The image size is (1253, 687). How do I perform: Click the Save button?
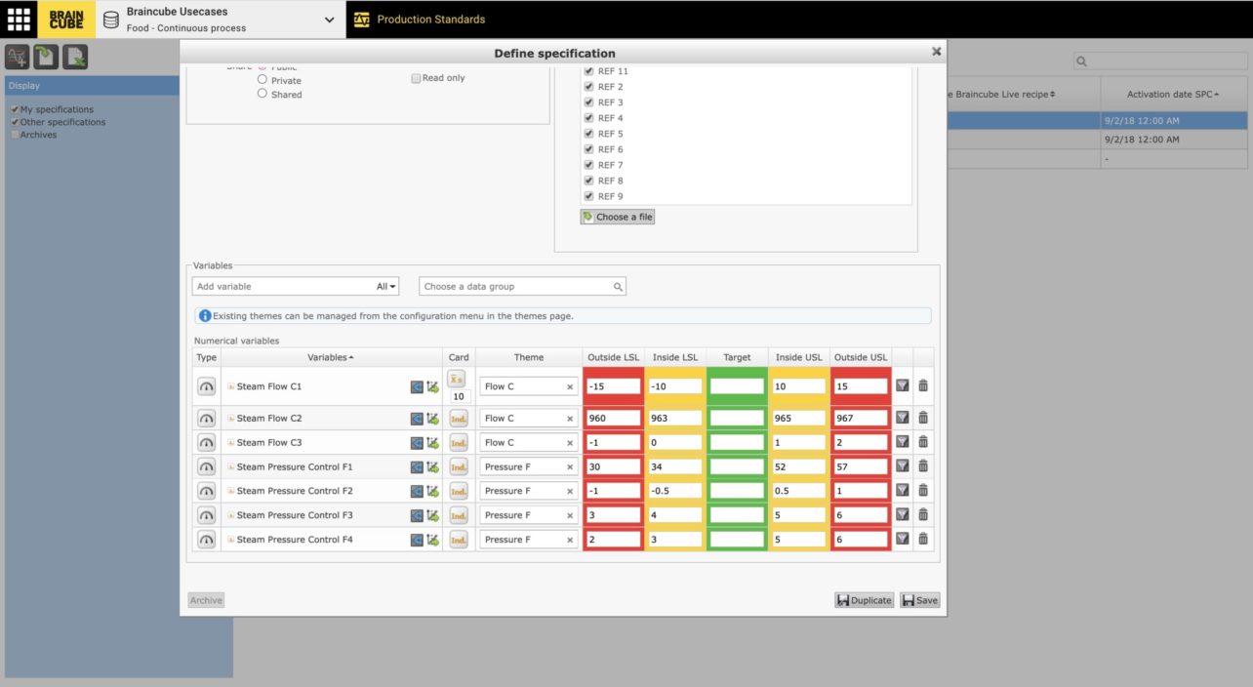(919, 600)
